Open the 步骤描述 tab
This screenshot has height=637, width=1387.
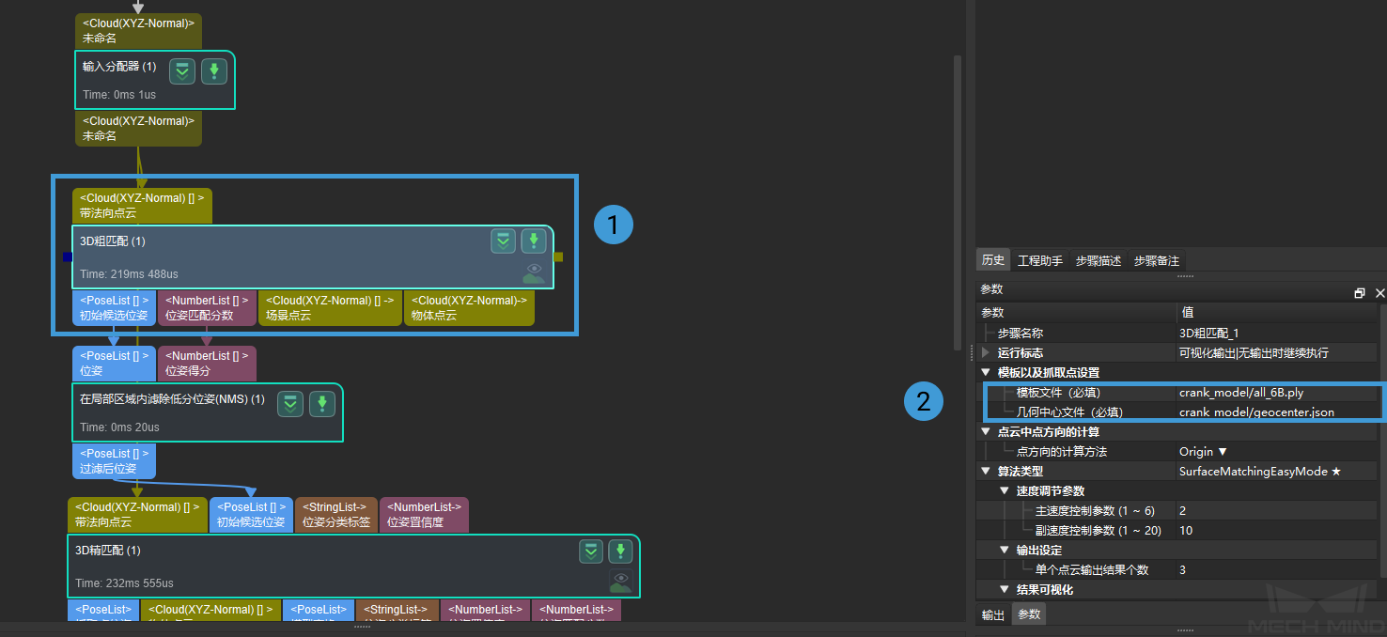(1099, 260)
